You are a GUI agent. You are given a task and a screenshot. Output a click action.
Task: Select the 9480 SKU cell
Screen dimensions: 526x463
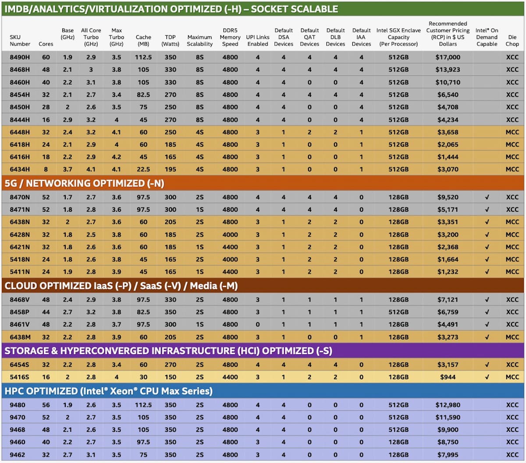pyautogui.click(x=18, y=405)
